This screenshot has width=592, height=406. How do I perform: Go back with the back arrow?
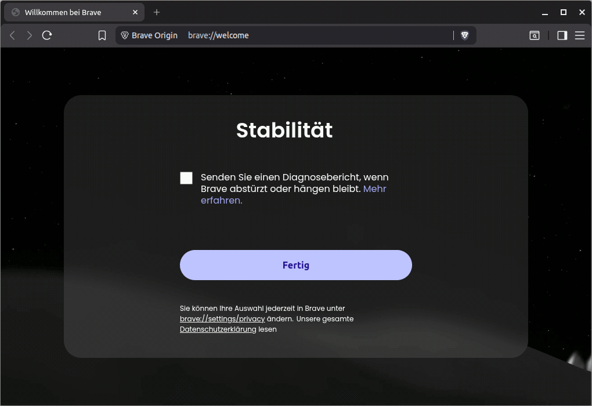12,35
